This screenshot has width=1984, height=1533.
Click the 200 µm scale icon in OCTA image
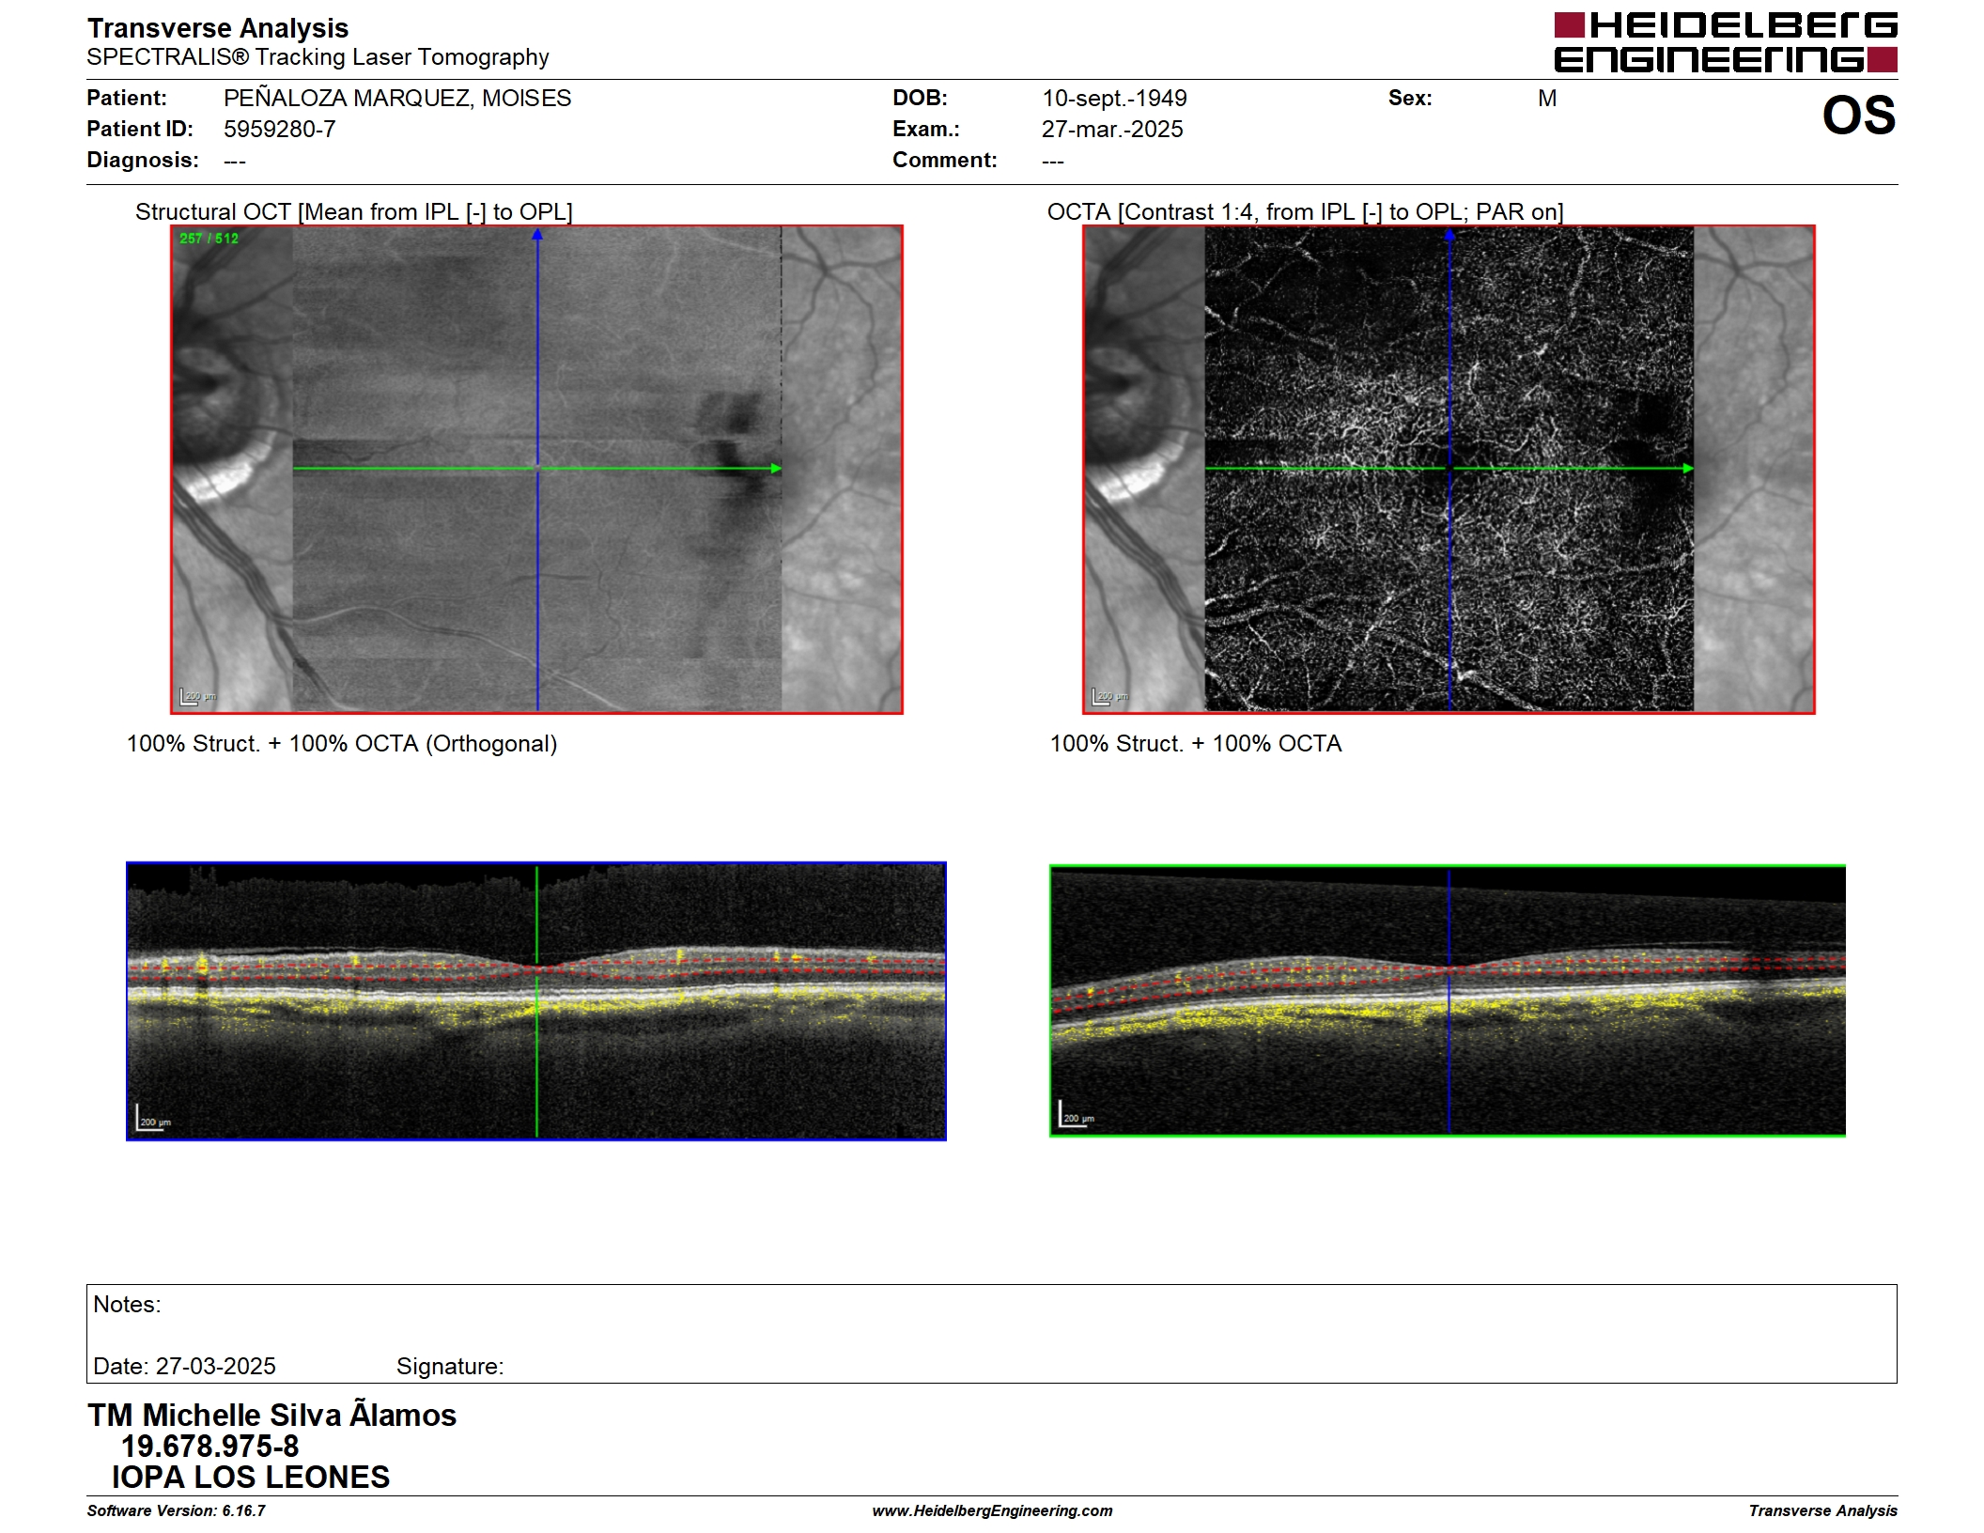click(1109, 696)
